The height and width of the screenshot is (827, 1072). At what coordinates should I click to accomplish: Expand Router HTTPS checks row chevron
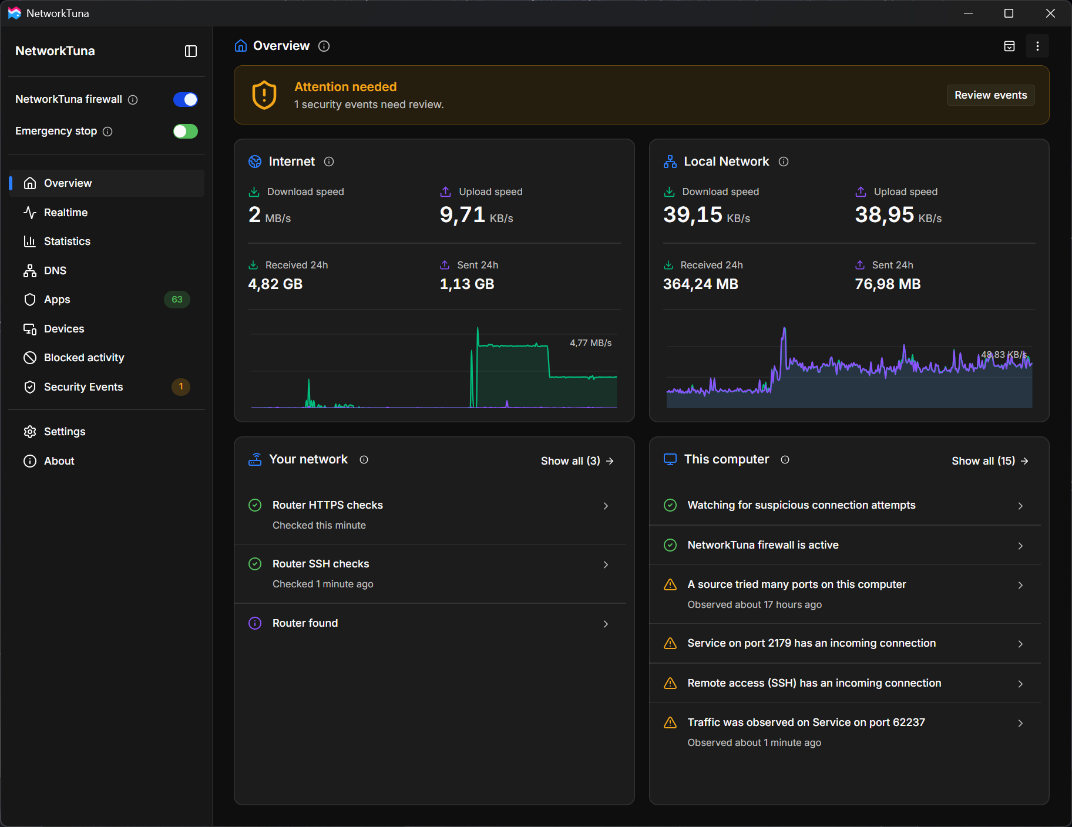tap(606, 506)
